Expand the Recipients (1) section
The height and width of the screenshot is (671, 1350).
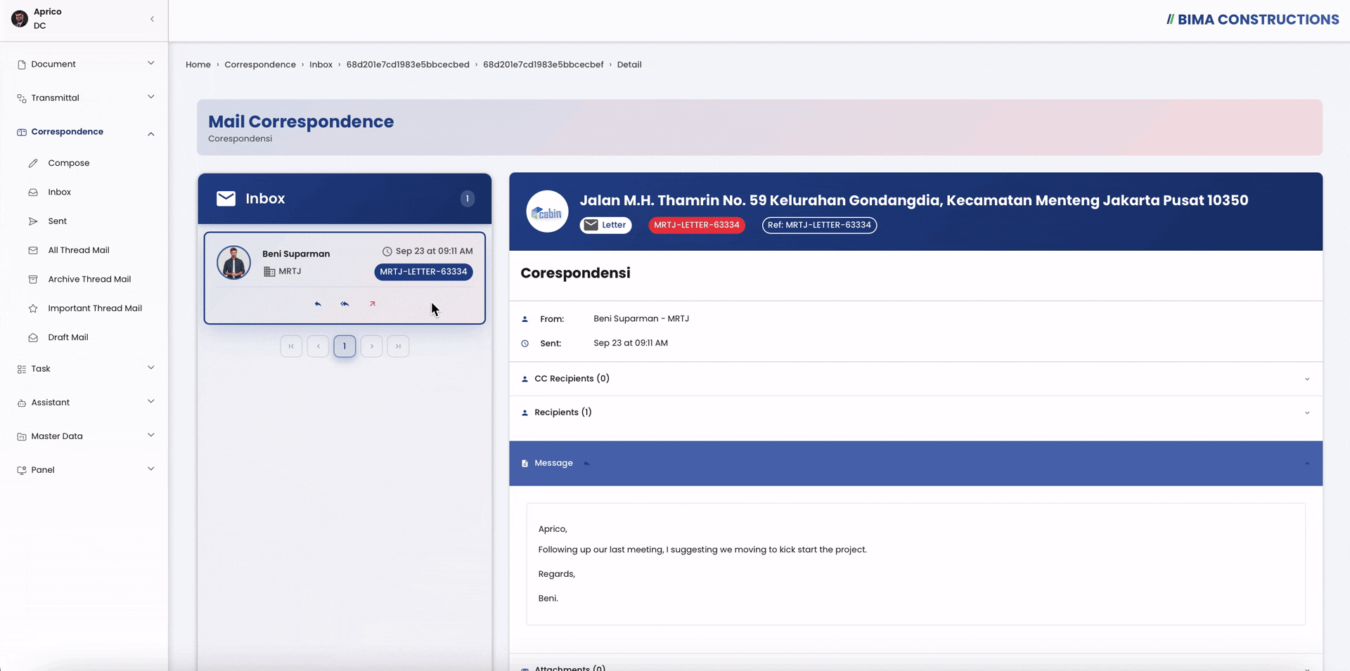[915, 412]
